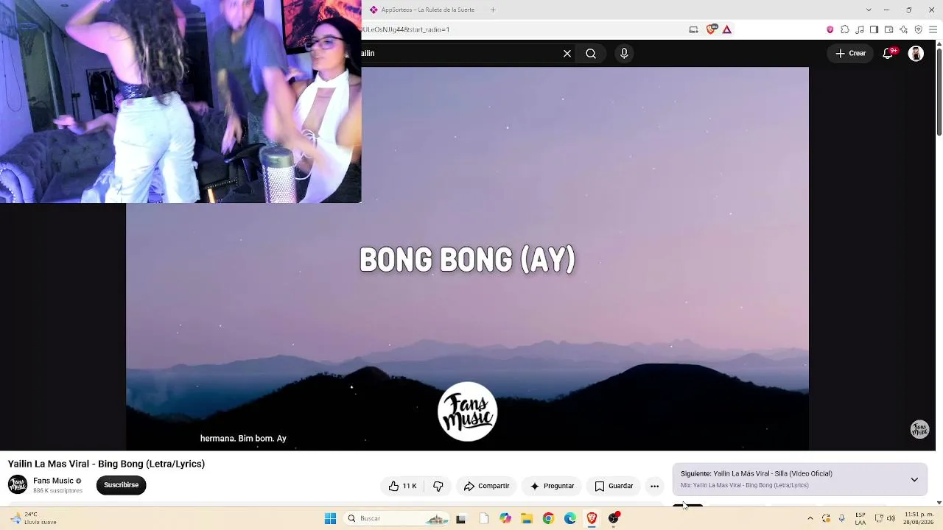Open the Crear menu on YouTube
This screenshot has height=530, width=943.
pos(850,54)
